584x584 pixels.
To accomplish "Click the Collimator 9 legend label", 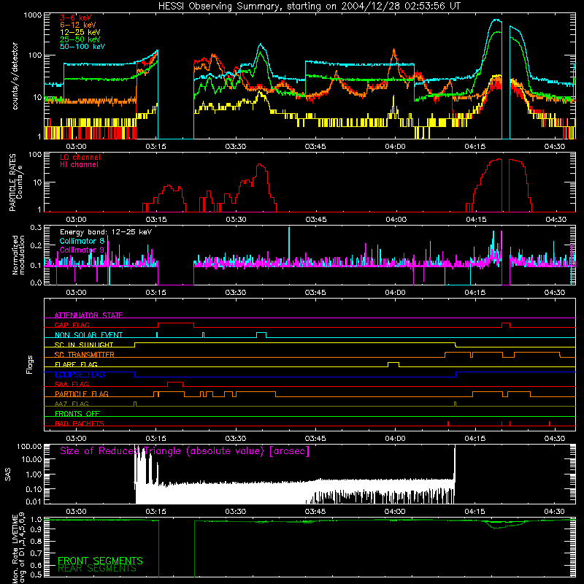I will tap(82, 250).
